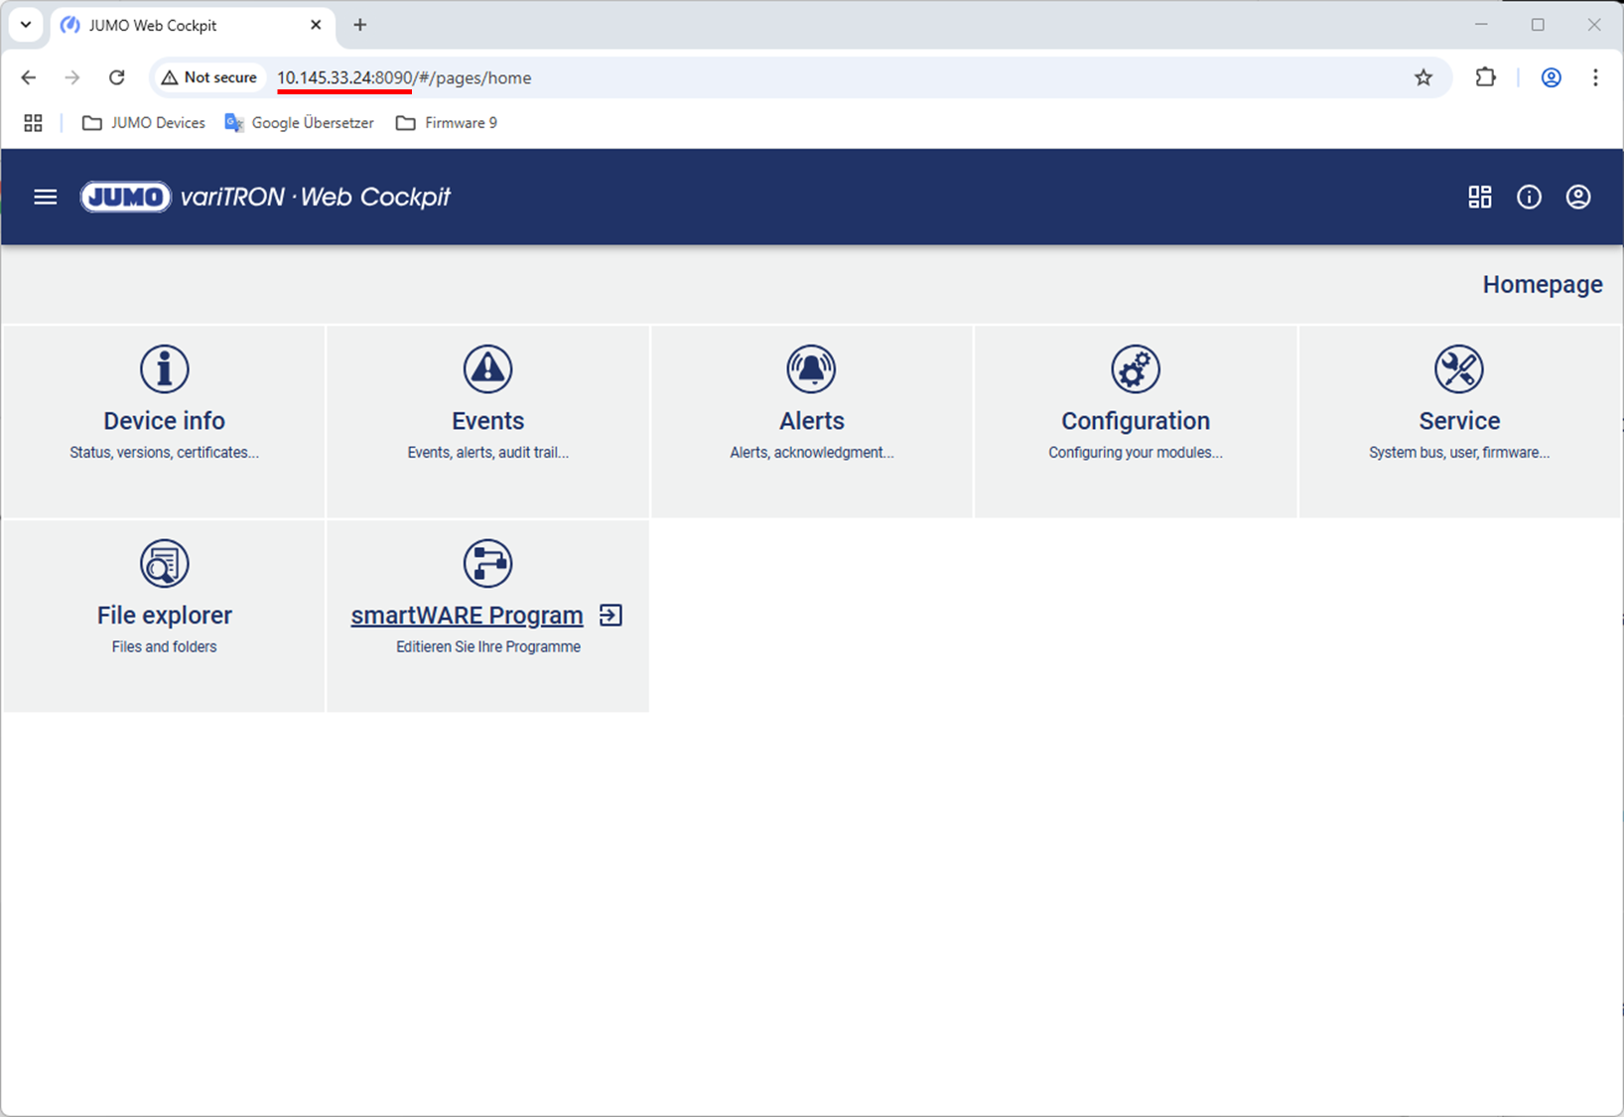The height and width of the screenshot is (1117, 1624).
Task: Reload the page with refresh icon
Action: point(117,77)
